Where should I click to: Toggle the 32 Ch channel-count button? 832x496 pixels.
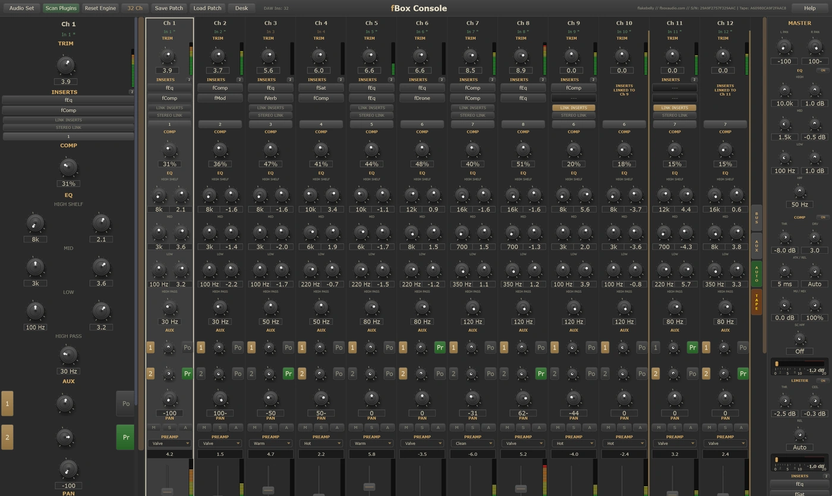click(135, 8)
